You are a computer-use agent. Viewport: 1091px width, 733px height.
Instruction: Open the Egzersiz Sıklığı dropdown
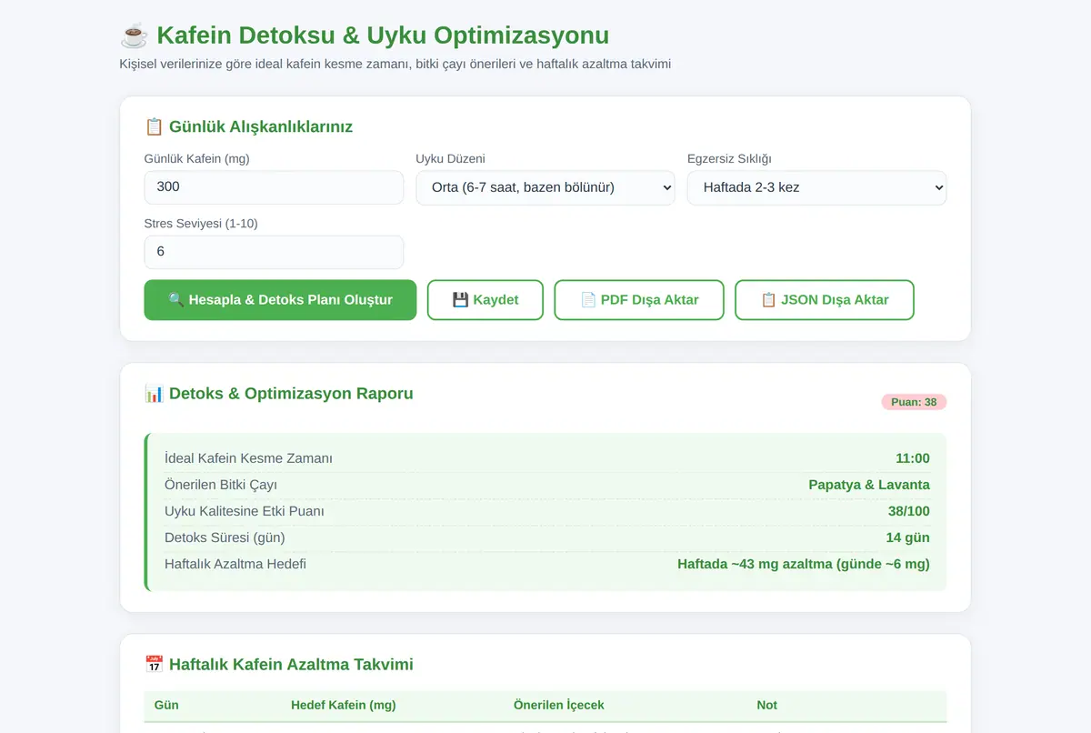coord(816,187)
